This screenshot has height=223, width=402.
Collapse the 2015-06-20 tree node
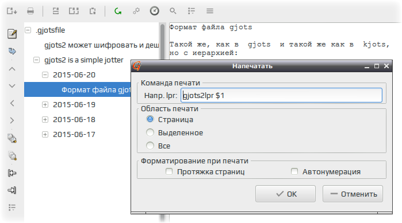45,75
